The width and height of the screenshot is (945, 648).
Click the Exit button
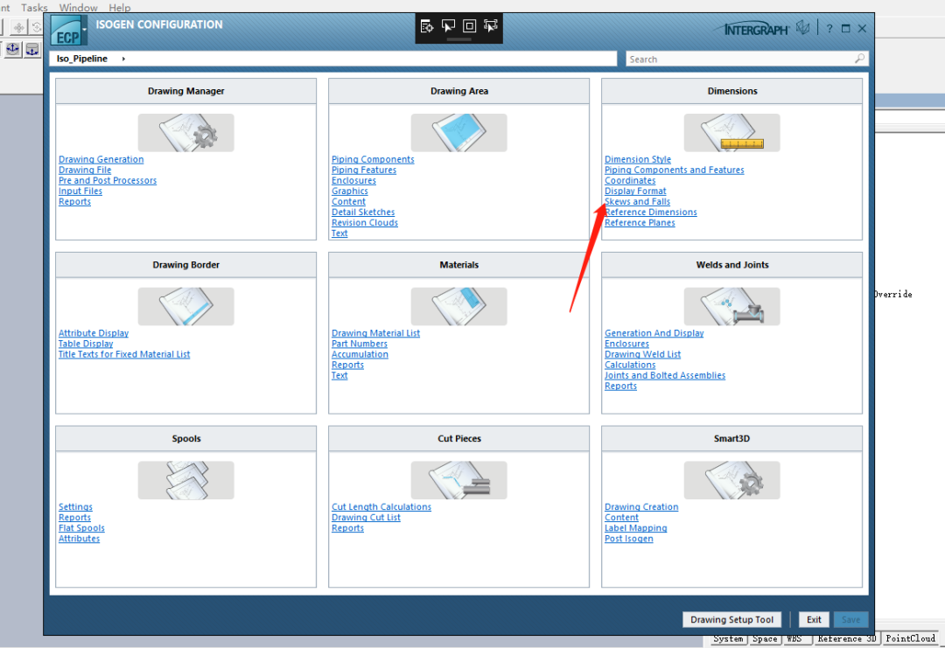[x=815, y=620]
